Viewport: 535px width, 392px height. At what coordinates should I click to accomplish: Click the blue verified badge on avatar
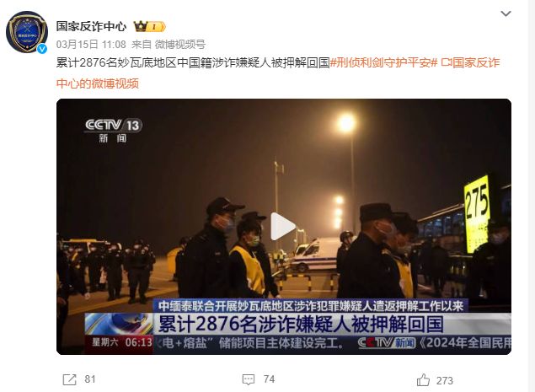pyautogui.click(x=41, y=49)
